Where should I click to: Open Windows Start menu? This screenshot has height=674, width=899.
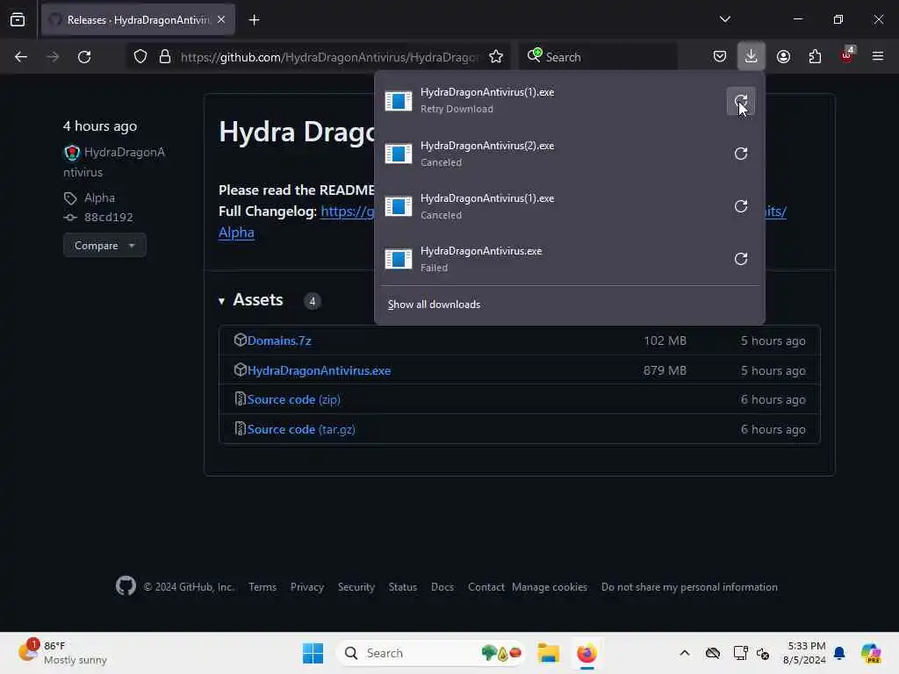click(313, 653)
